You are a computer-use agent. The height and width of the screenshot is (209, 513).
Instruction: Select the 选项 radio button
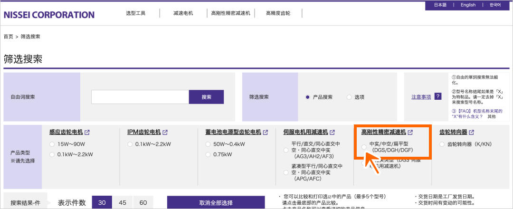(x=349, y=97)
